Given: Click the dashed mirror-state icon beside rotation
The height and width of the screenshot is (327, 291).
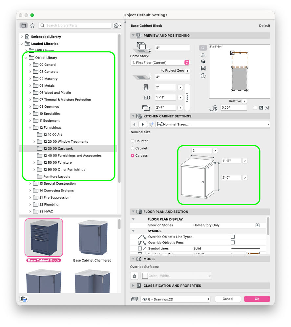Looking at the screenshot, I should (x=266, y=108).
